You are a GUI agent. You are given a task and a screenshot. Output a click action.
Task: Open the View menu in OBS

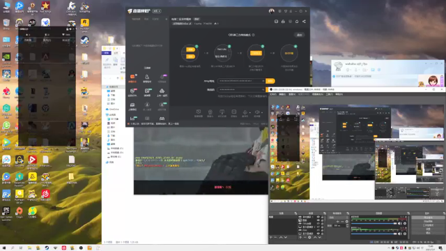click(292, 94)
